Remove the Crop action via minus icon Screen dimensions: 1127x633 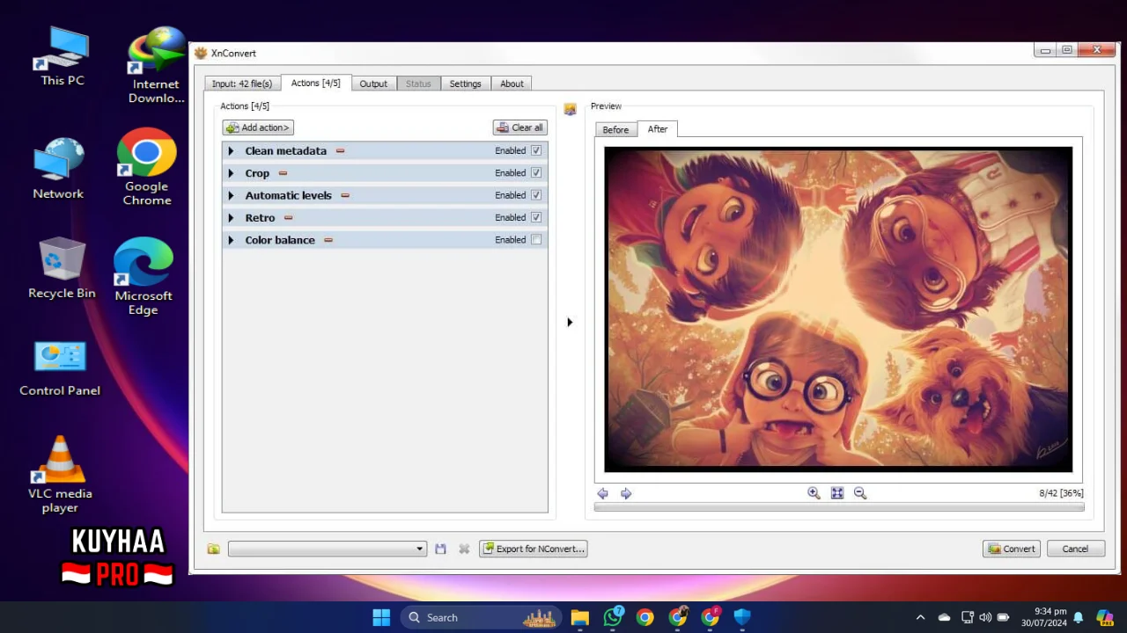pos(283,173)
